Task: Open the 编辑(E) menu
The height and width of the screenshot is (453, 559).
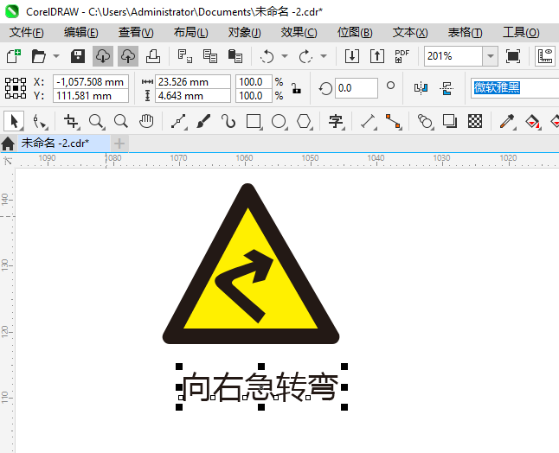Action: coord(81,32)
